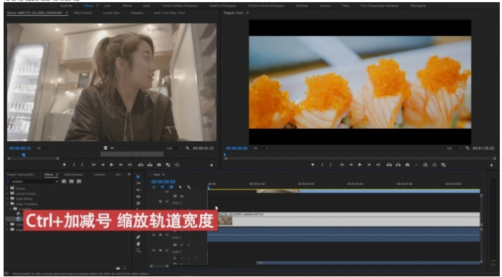Switch to the Titles workspace
Screen dimensions: 502x277
(x=346, y=6)
